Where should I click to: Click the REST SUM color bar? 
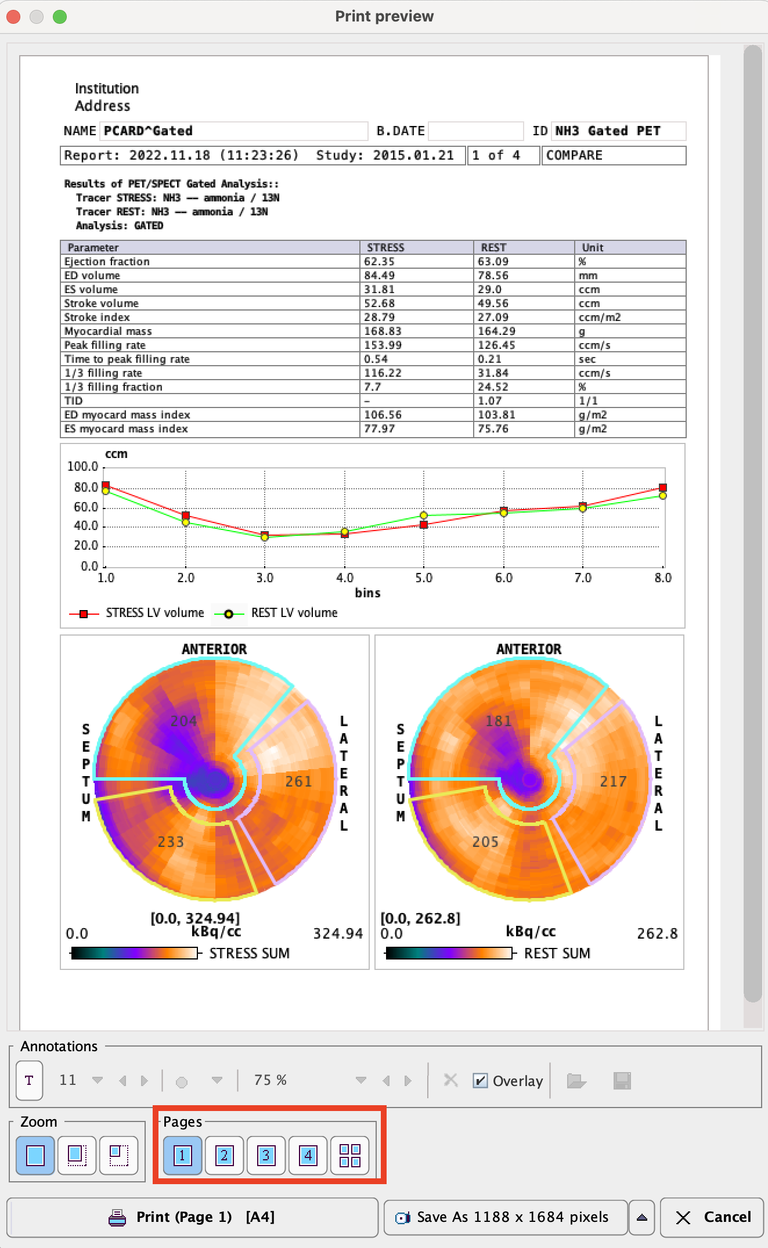click(449, 953)
